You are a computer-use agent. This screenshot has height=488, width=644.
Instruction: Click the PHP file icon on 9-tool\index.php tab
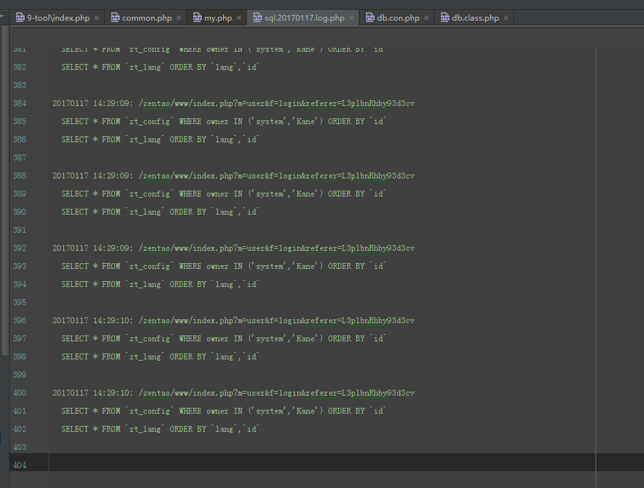tap(20, 17)
